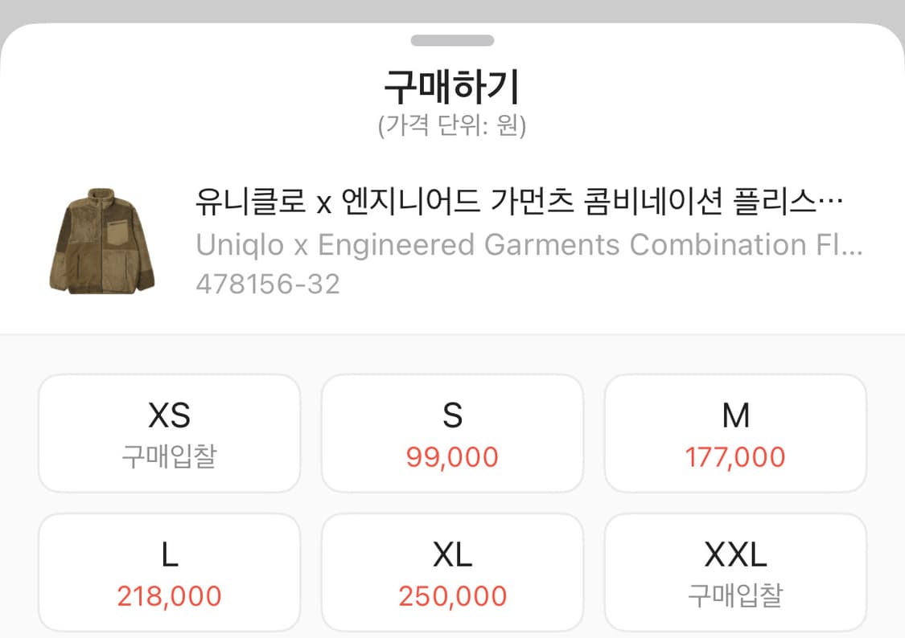Image resolution: width=905 pixels, height=638 pixels.
Task: Click the 218,000 price under size L
Action: [x=169, y=595]
